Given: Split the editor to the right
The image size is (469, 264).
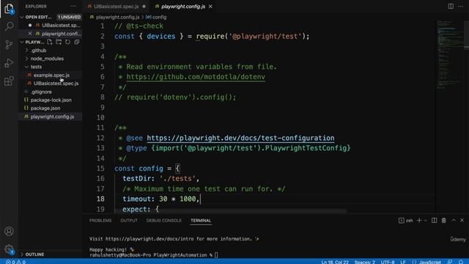Looking at the screenshot, I should pyautogui.click(x=451, y=7).
